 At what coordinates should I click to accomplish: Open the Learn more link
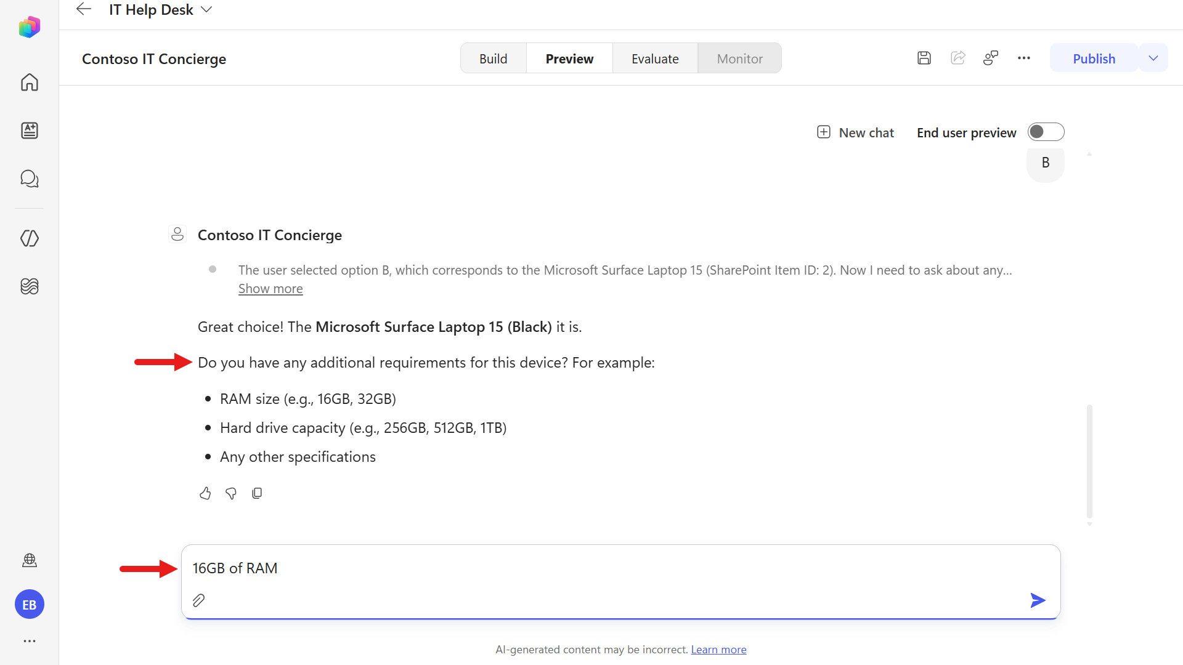click(718, 650)
